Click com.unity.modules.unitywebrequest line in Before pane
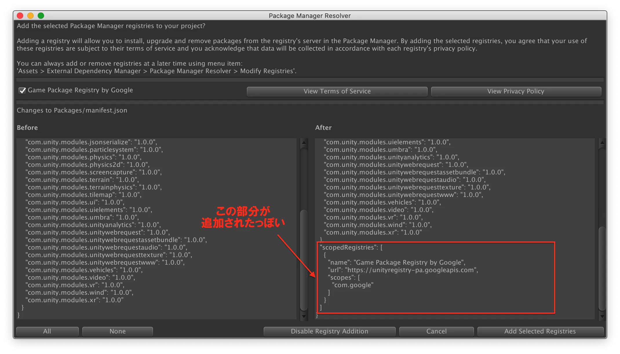 pos(98,233)
